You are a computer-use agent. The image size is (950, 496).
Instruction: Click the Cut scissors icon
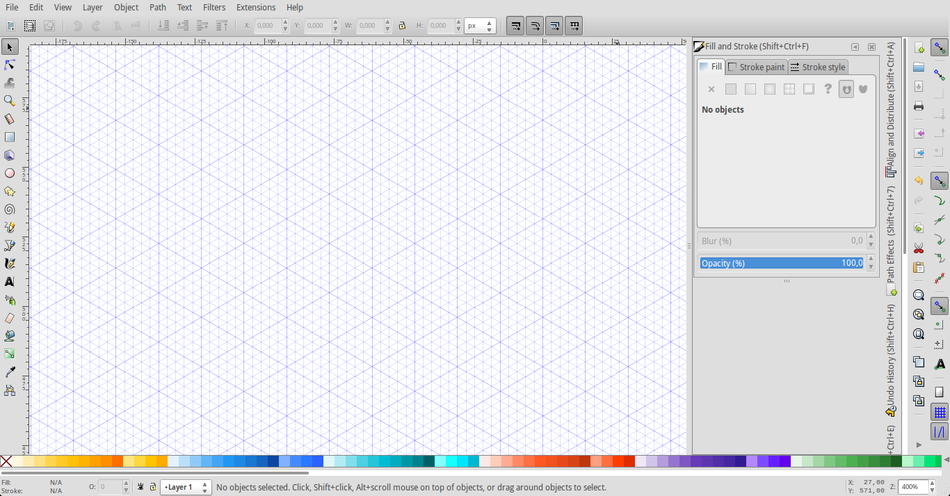click(919, 248)
